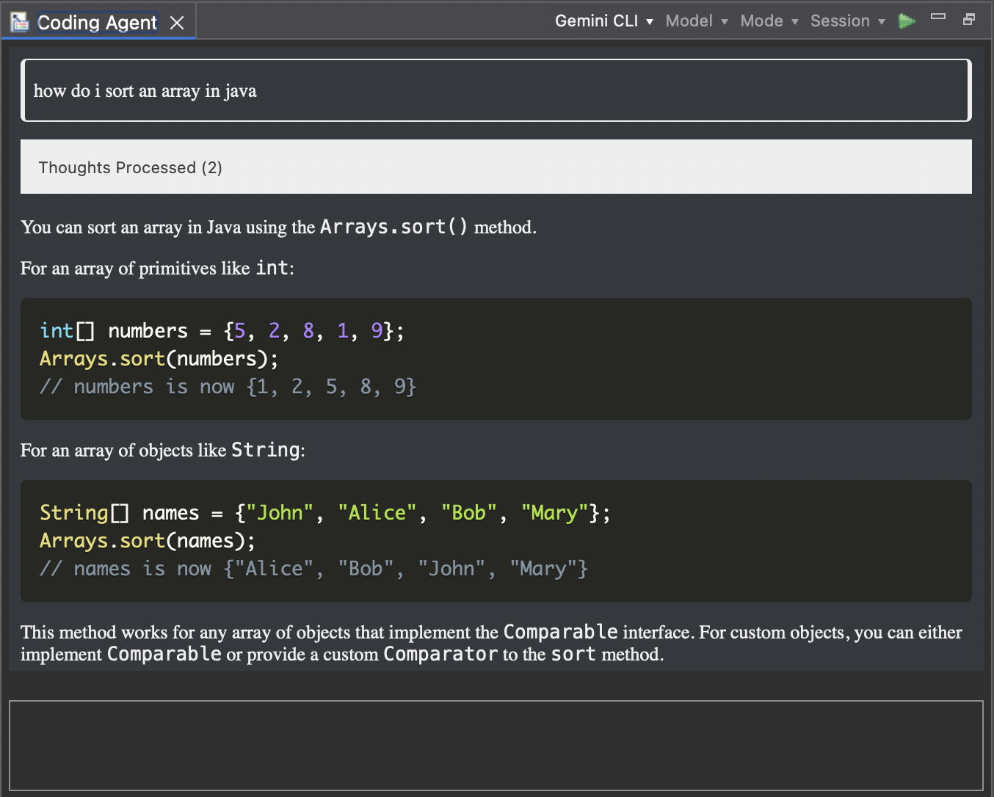Screen dimensions: 994x797
Task: Click the prompt box with the sort question
Action: coord(496,90)
